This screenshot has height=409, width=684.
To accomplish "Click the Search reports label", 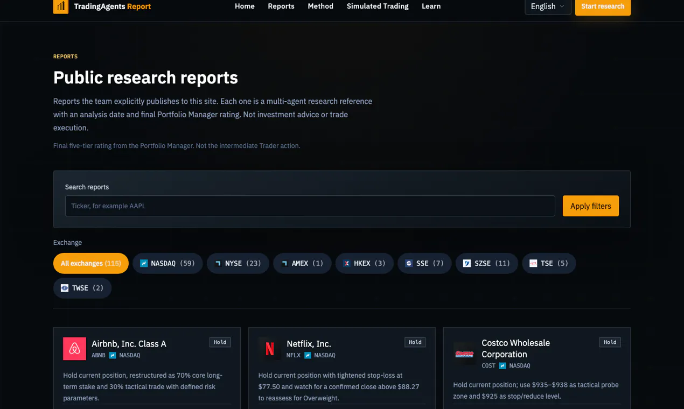I will (x=87, y=187).
